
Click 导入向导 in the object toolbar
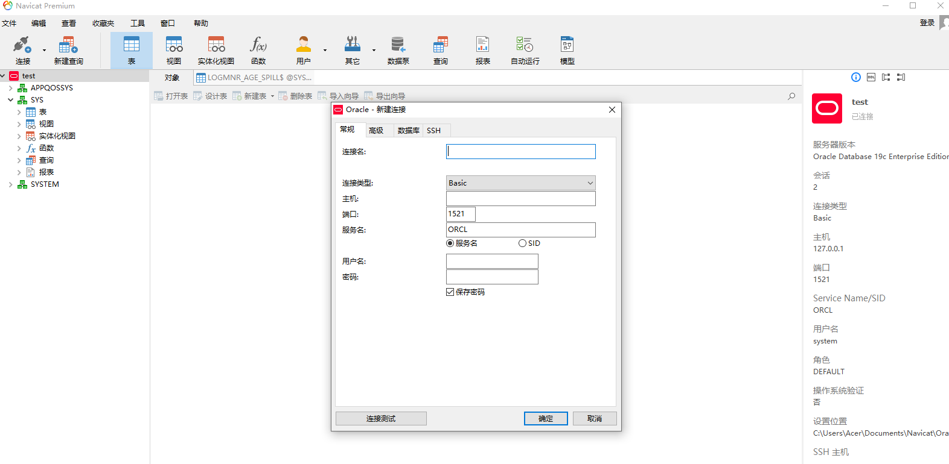point(338,96)
